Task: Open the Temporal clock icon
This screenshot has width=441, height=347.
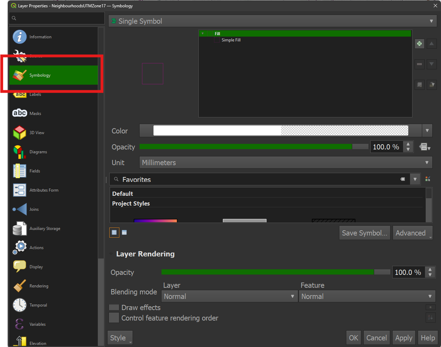Action: (x=19, y=305)
